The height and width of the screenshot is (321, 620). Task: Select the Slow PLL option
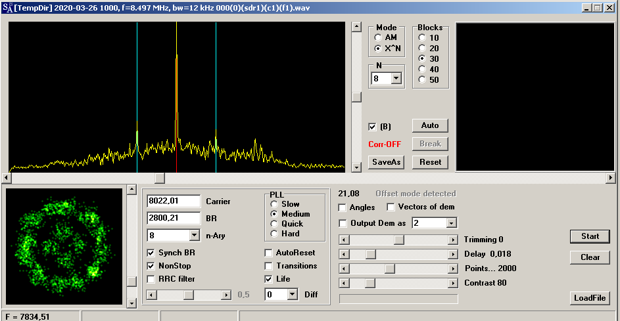coord(274,205)
